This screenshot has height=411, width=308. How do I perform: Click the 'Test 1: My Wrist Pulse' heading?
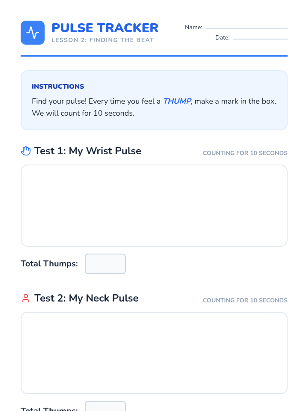point(88,151)
